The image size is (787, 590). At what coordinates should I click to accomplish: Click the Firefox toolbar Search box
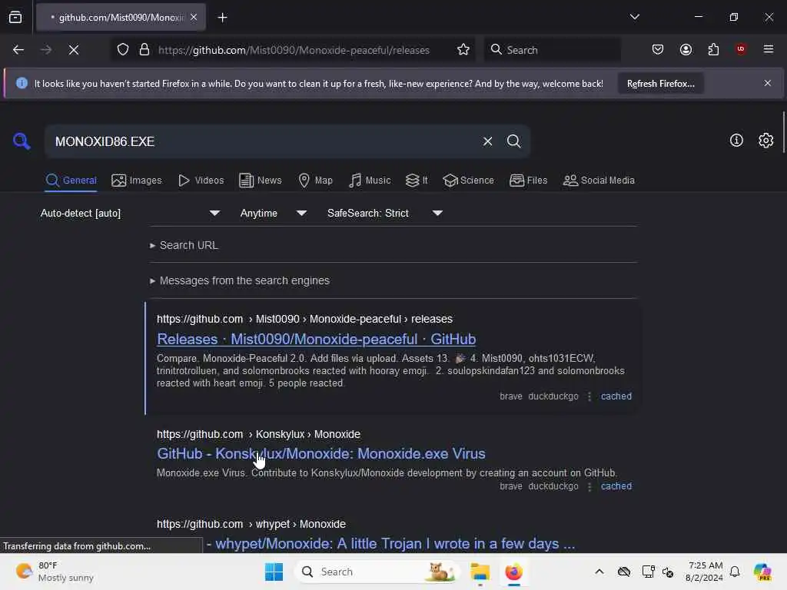click(x=552, y=50)
